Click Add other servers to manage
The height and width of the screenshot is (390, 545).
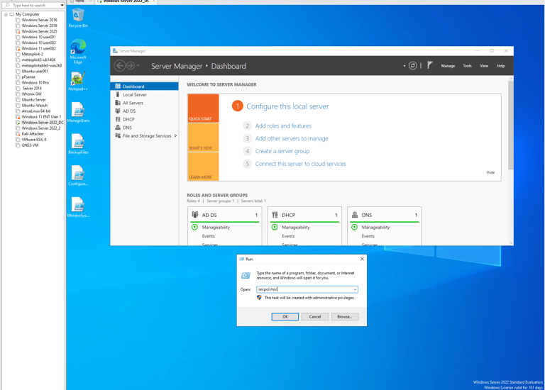292,138
